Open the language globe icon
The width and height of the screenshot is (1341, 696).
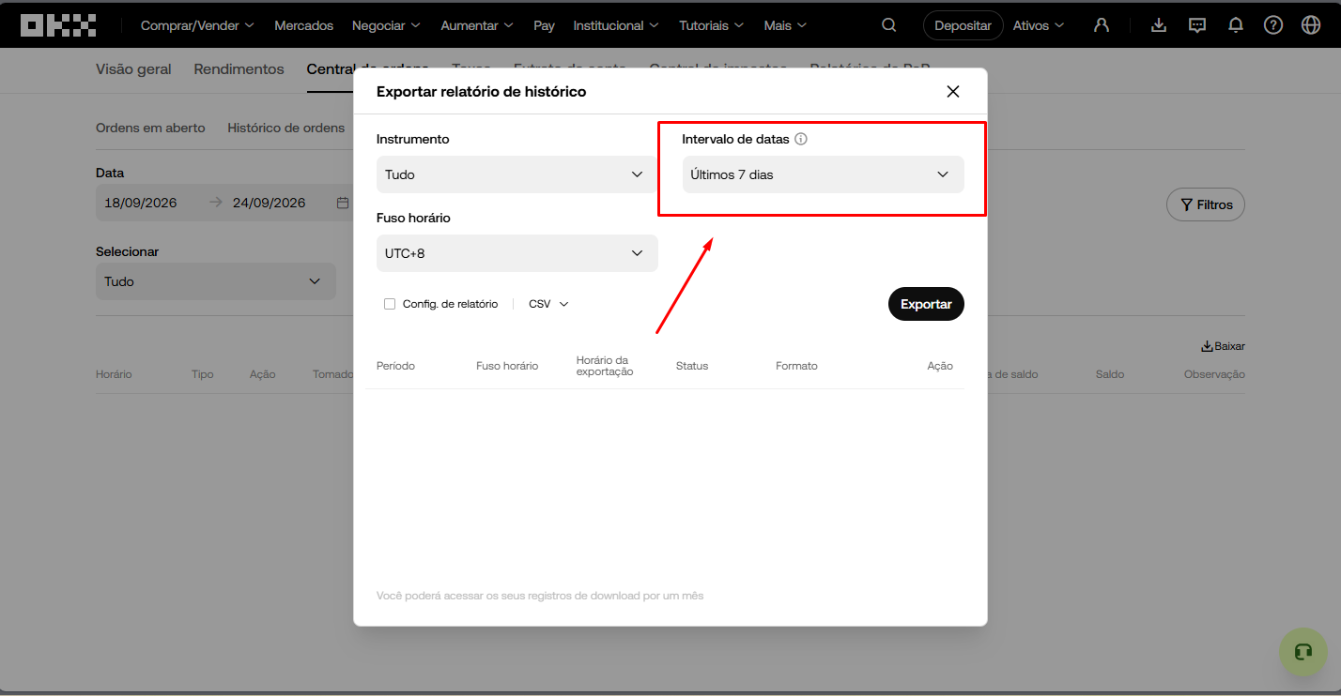pyautogui.click(x=1311, y=25)
